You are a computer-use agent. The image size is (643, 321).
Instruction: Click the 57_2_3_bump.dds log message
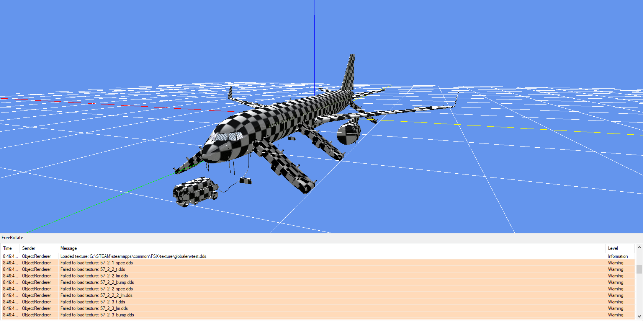point(97,315)
